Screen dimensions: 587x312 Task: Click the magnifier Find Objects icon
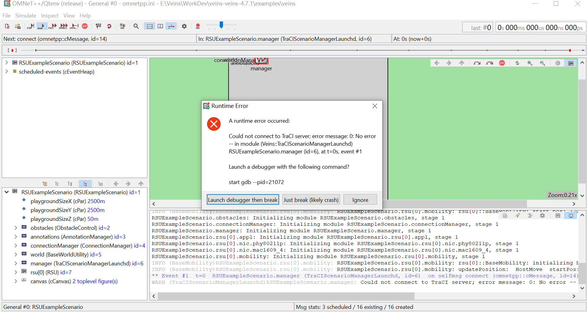136,26
